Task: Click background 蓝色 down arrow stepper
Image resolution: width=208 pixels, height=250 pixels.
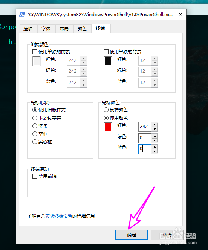Action: click(155, 85)
